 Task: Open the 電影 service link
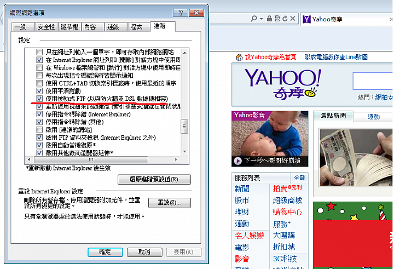pos(242,247)
